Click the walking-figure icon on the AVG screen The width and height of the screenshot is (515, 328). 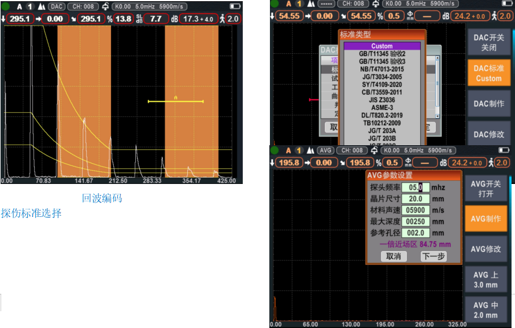tap(492, 163)
